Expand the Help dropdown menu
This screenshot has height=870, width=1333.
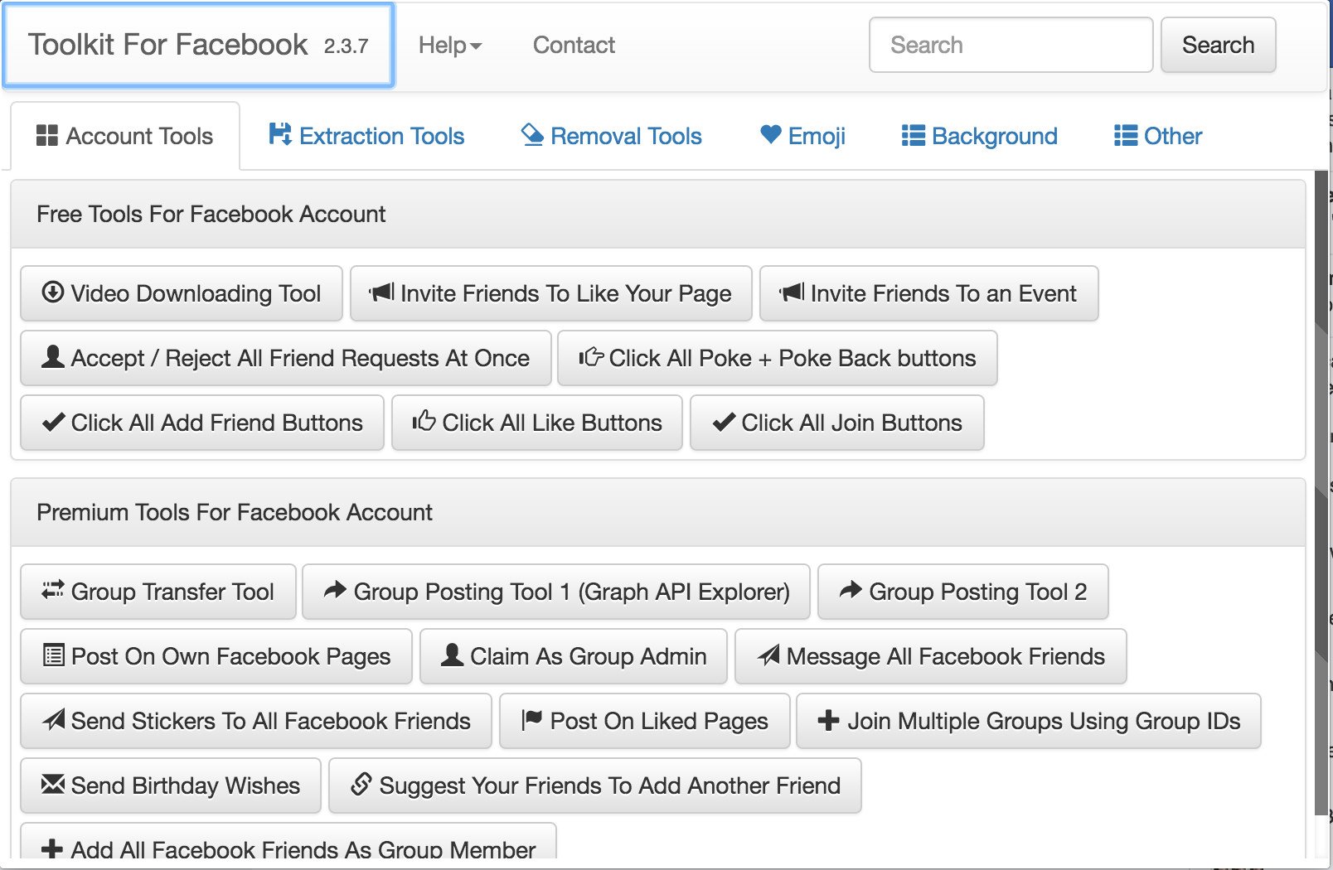pyautogui.click(x=450, y=45)
